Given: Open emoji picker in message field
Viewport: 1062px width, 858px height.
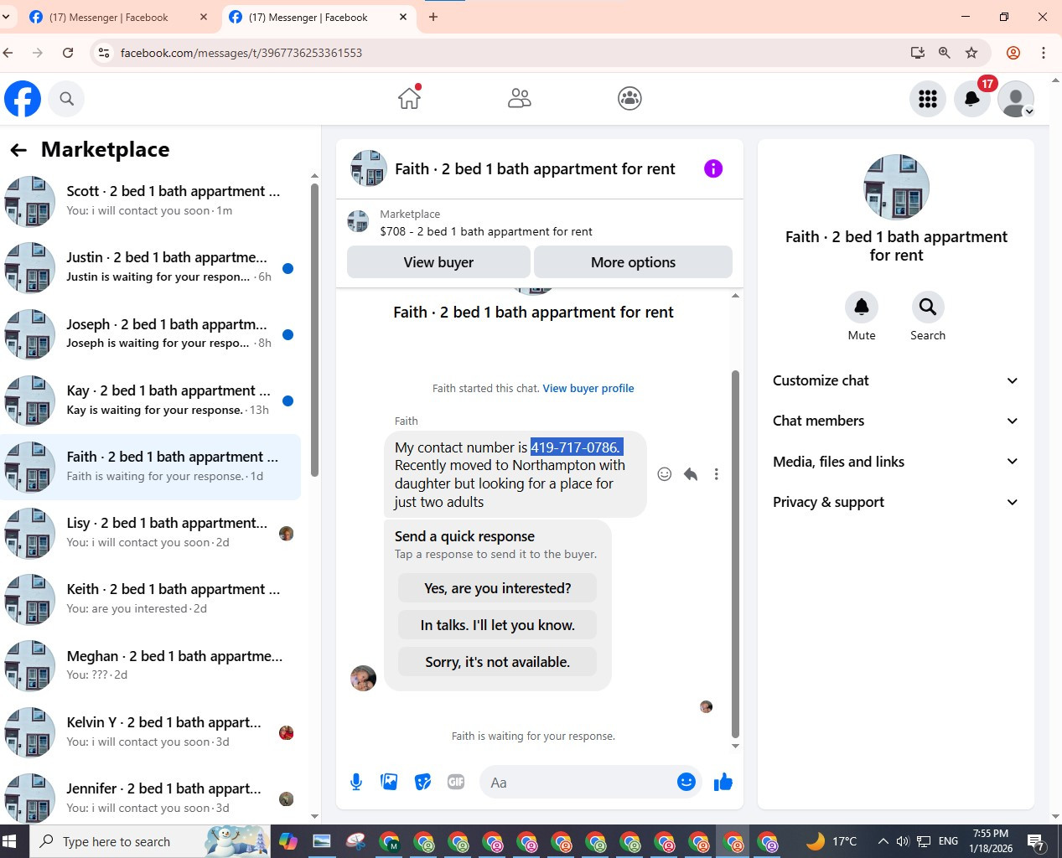Looking at the screenshot, I should [686, 782].
